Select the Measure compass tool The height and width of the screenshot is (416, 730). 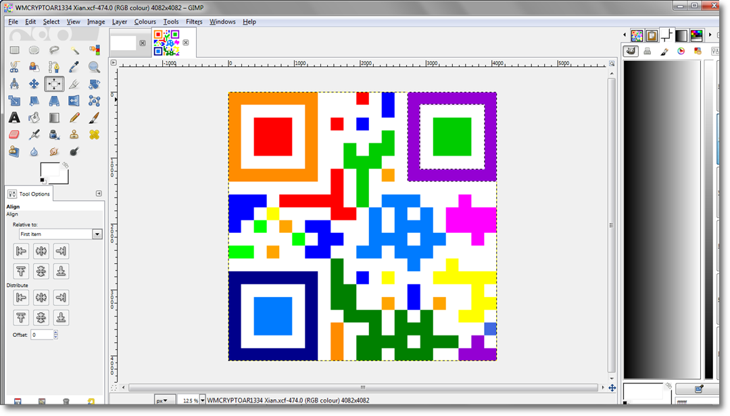[x=14, y=84]
